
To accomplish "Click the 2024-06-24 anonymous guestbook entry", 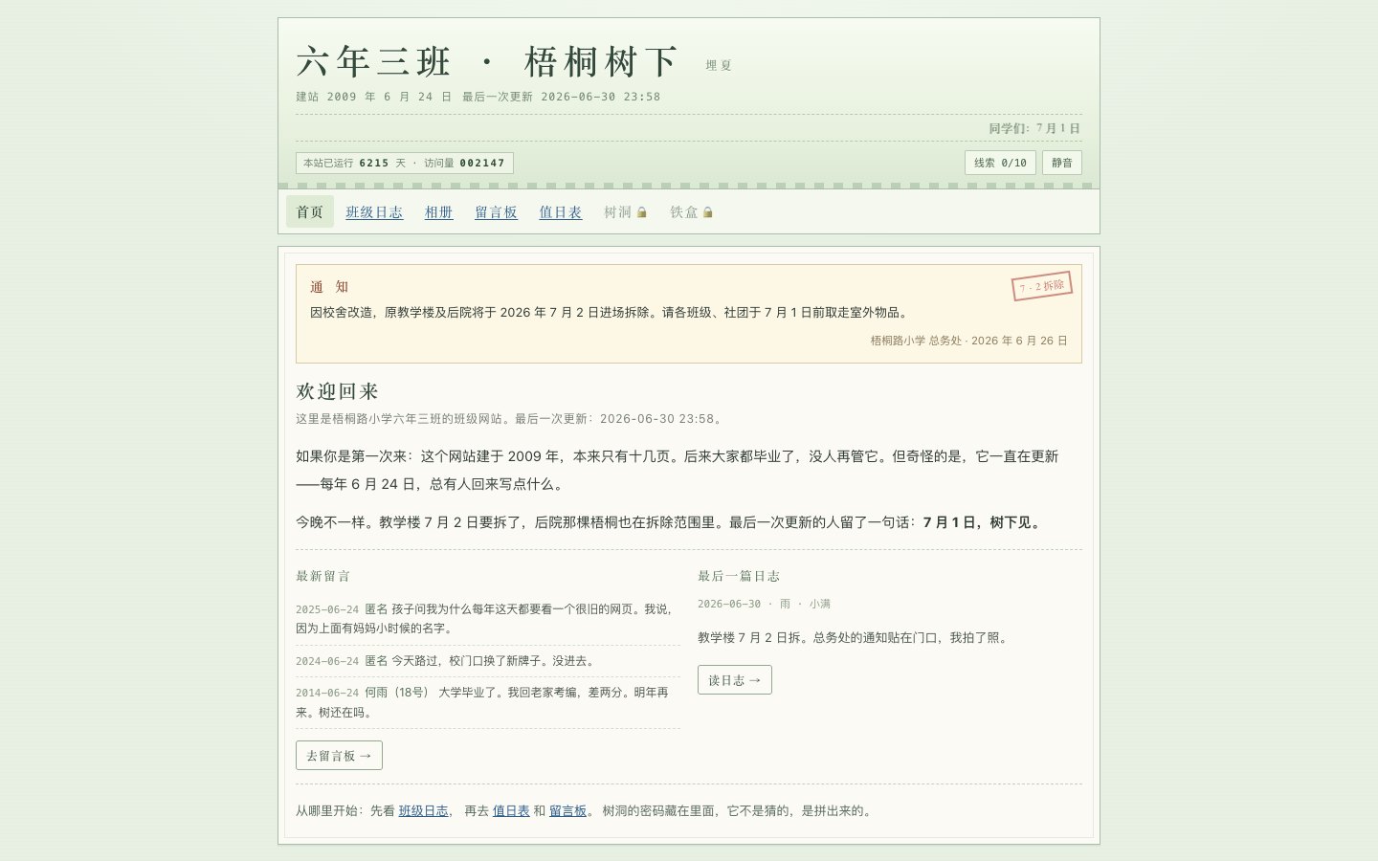I will (488, 661).
